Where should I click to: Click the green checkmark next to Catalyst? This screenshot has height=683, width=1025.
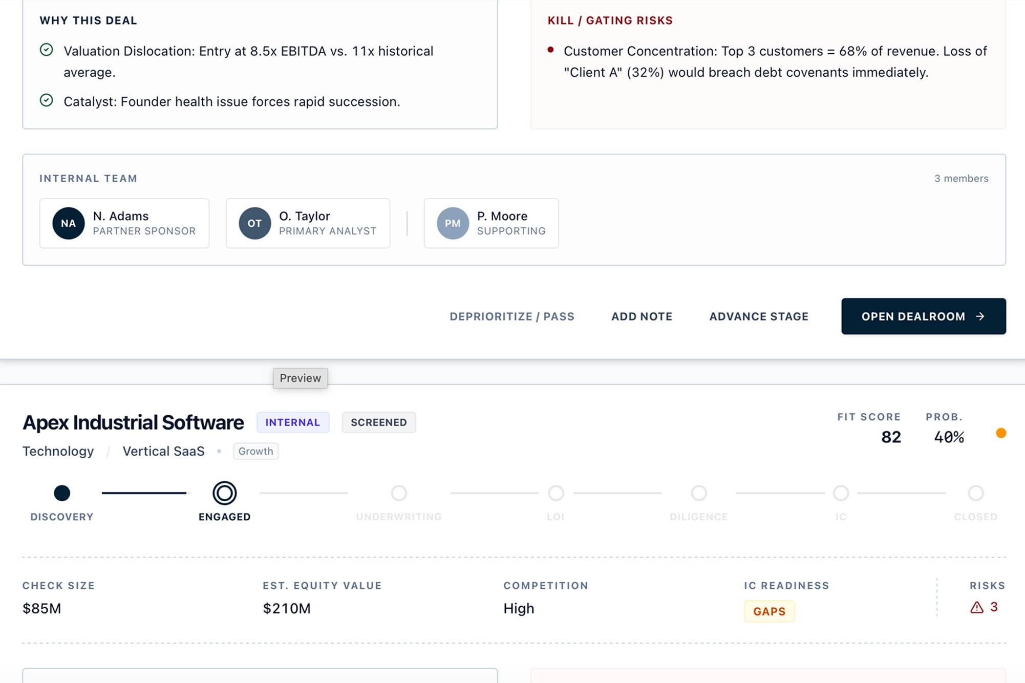[47, 100]
